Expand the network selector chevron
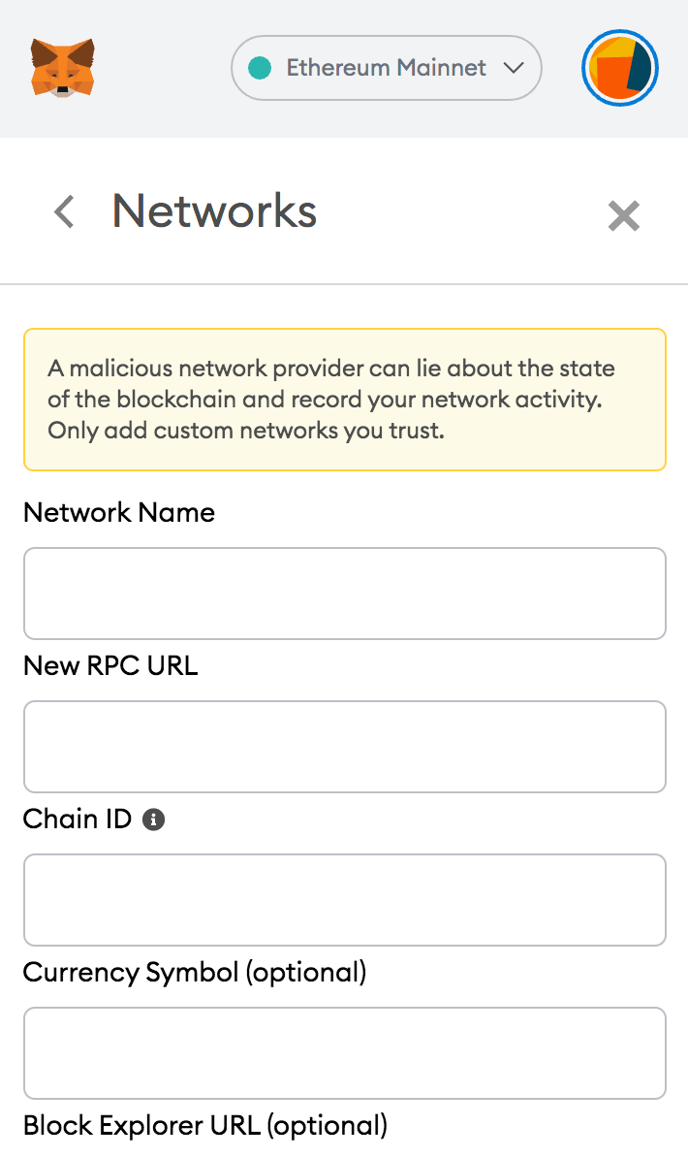 514,68
